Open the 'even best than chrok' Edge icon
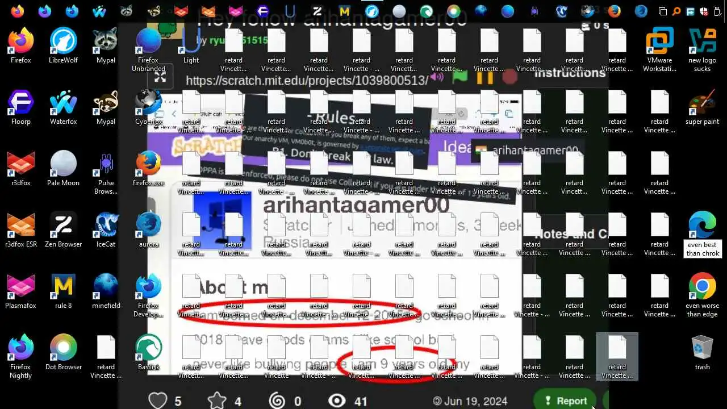Screen dimensions: 727x409 [702, 233]
